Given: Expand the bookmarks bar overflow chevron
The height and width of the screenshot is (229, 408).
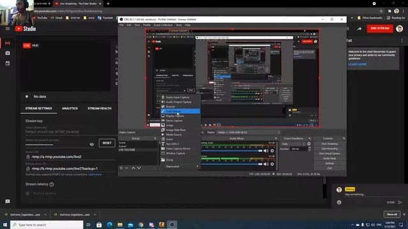Looking at the screenshot, I should [x=352, y=18].
